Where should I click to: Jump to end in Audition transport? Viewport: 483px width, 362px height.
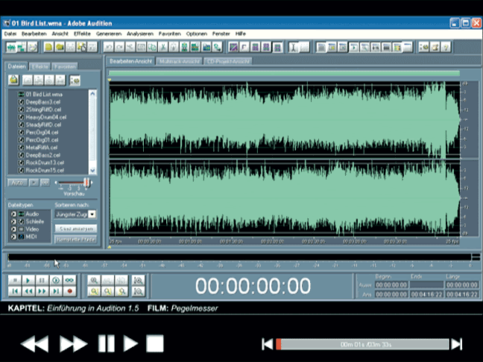coord(56,291)
